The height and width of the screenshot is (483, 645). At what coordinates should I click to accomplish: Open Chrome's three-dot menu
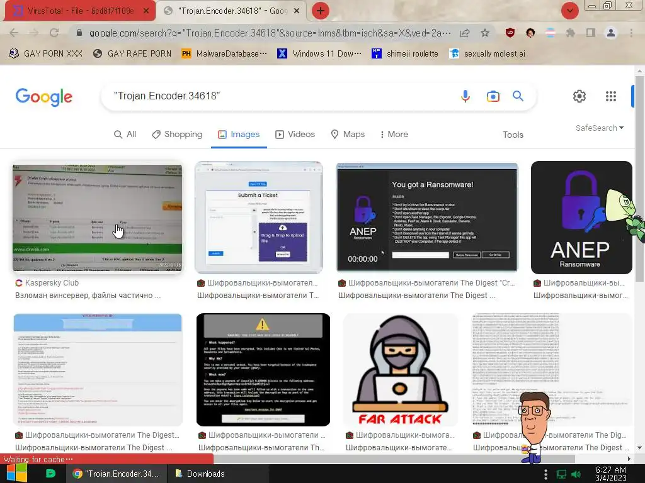tap(631, 33)
